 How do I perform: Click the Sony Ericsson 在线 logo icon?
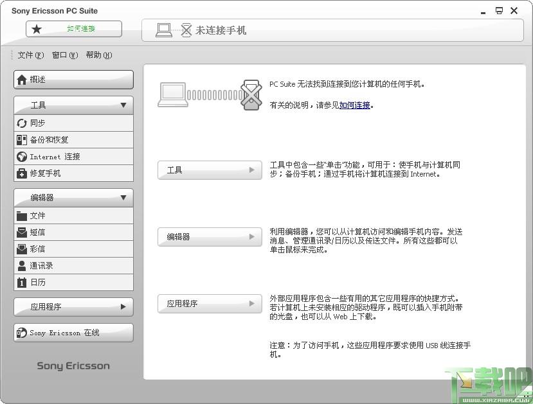(x=21, y=333)
